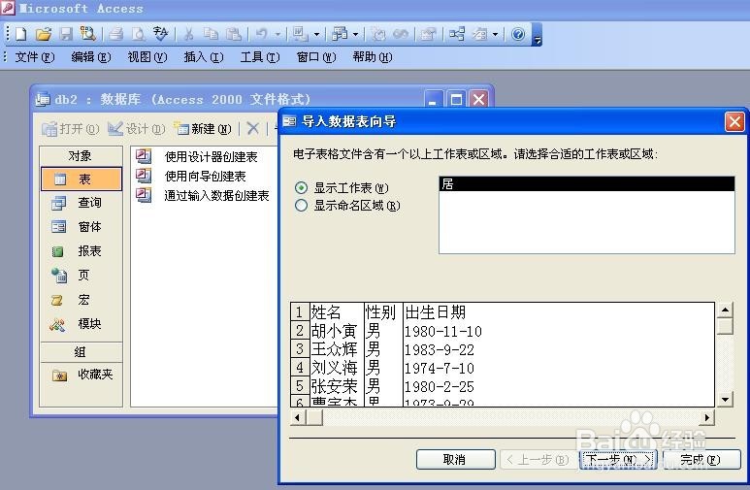Open the 帮助(H) menu
This screenshot has height=490, width=750.
click(x=373, y=57)
